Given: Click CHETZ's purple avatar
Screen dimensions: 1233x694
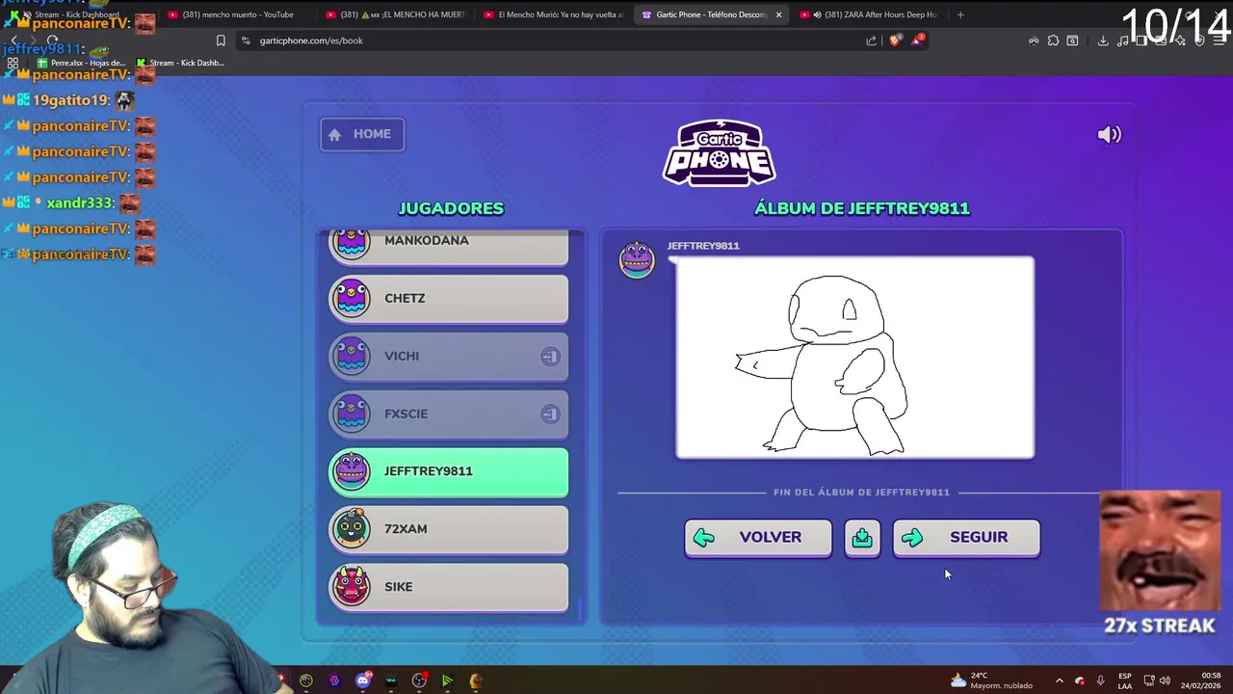Looking at the screenshot, I should pyautogui.click(x=352, y=298).
